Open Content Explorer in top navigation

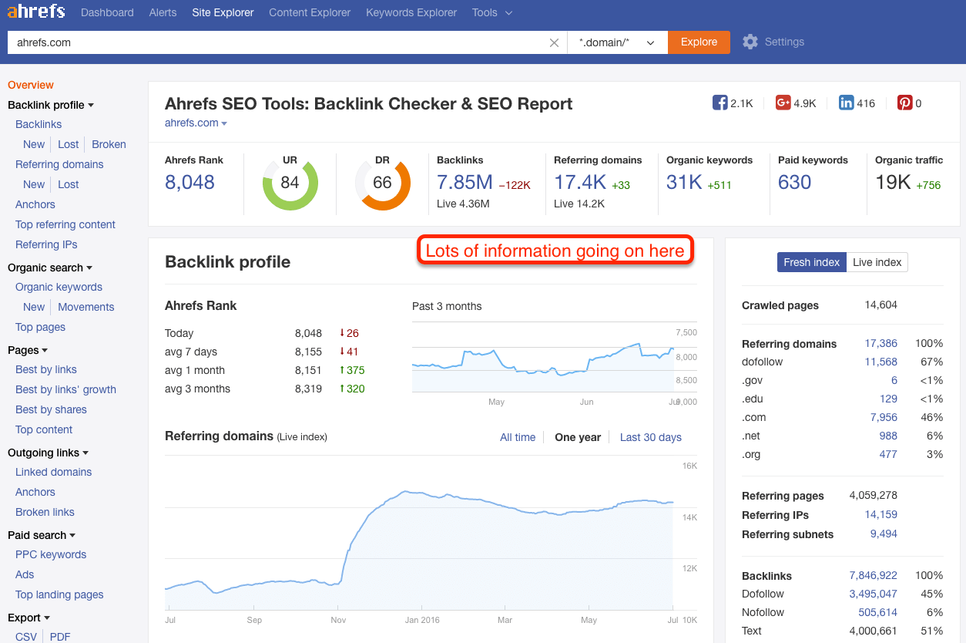click(x=310, y=12)
